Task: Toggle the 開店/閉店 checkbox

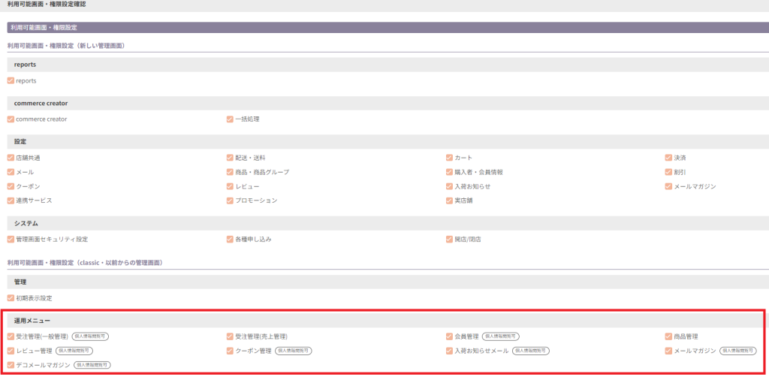Action: [449, 239]
